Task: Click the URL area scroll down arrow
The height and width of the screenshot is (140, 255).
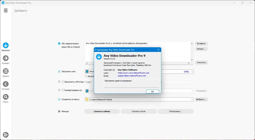Action: click(x=192, y=60)
